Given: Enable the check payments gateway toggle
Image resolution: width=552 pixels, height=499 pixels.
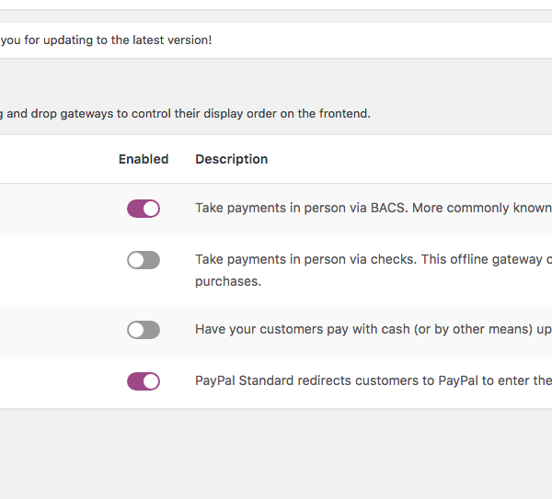Looking at the screenshot, I should pyautogui.click(x=144, y=260).
